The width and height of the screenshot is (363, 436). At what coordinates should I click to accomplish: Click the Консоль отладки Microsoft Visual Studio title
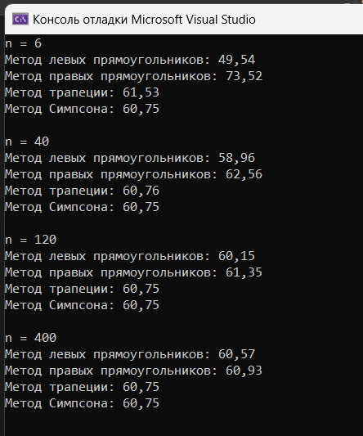[144, 20]
